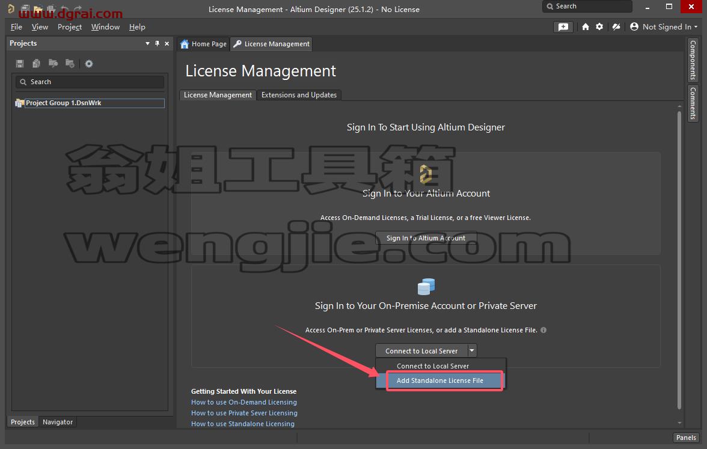Switch to the Navigator bottom tab
The width and height of the screenshot is (707, 449).
58,422
